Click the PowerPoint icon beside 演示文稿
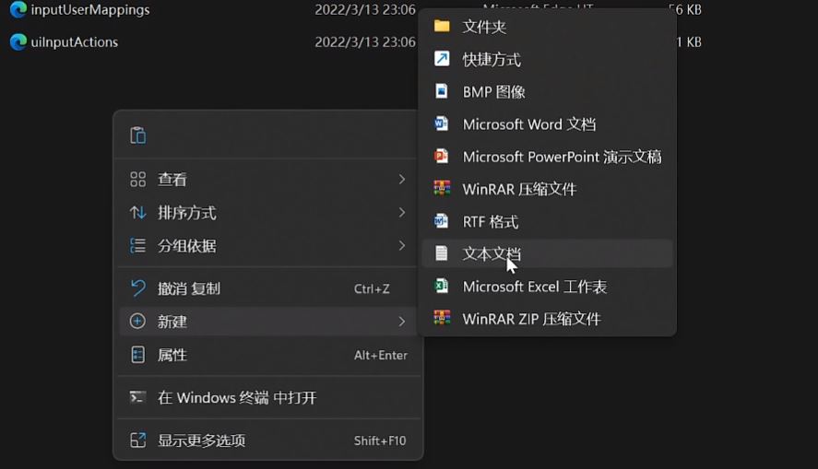818x469 pixels. [442, 157]
